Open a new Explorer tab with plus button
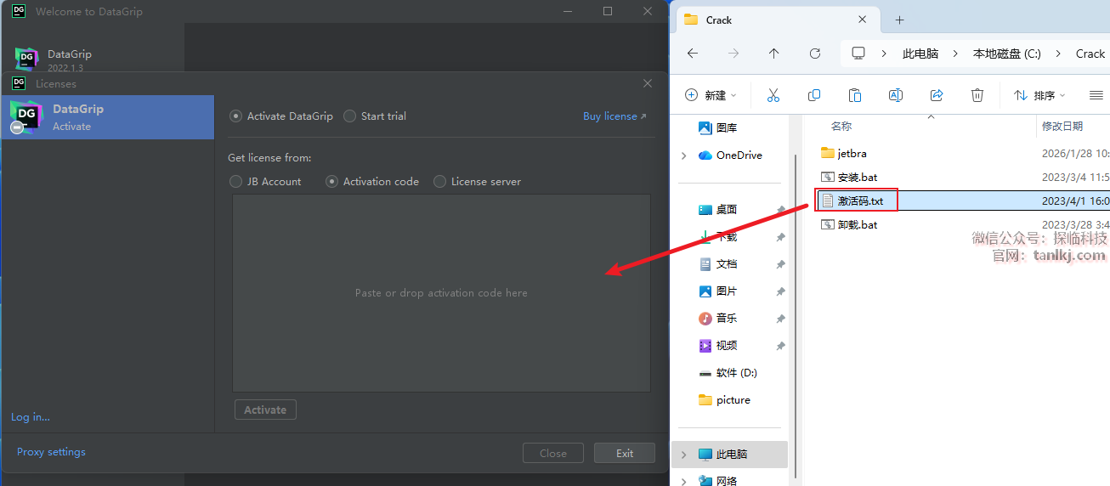1110x486 pixels. (899, 20)
